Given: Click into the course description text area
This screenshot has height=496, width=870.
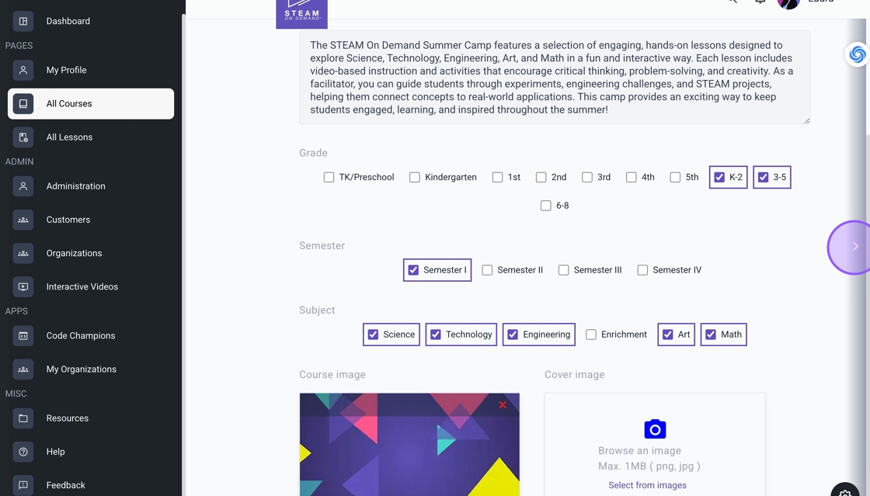Looking at the screenshot, I should pos(554,78).
